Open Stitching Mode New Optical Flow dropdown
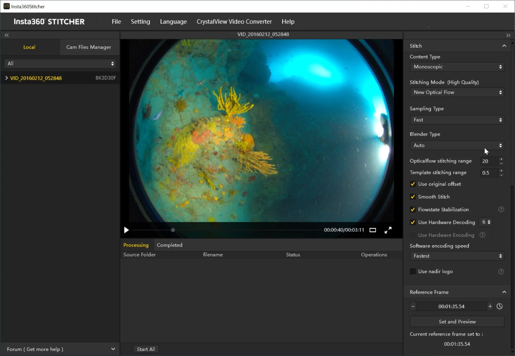Screen dimensions: 515x356 [457, 92]
